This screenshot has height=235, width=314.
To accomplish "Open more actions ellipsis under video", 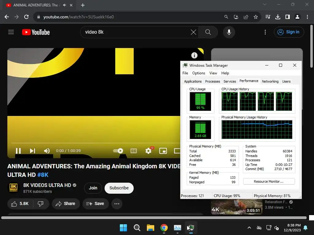I will point(117,203).
